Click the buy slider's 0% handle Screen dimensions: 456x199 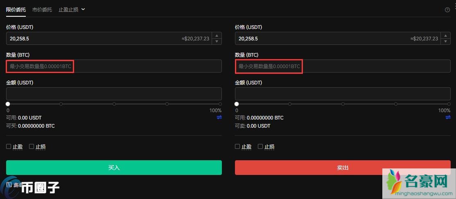pyautogui.click(x=8, y=104)
